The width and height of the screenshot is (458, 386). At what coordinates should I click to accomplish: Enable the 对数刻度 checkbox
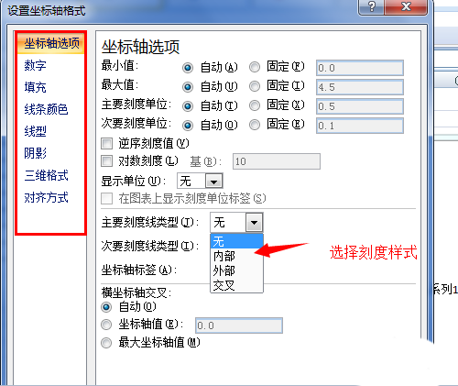click(106, 160)
